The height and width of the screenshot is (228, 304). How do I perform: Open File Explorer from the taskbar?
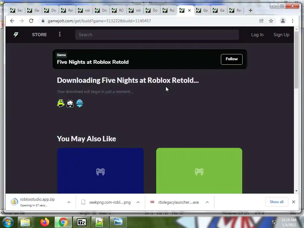25,222
